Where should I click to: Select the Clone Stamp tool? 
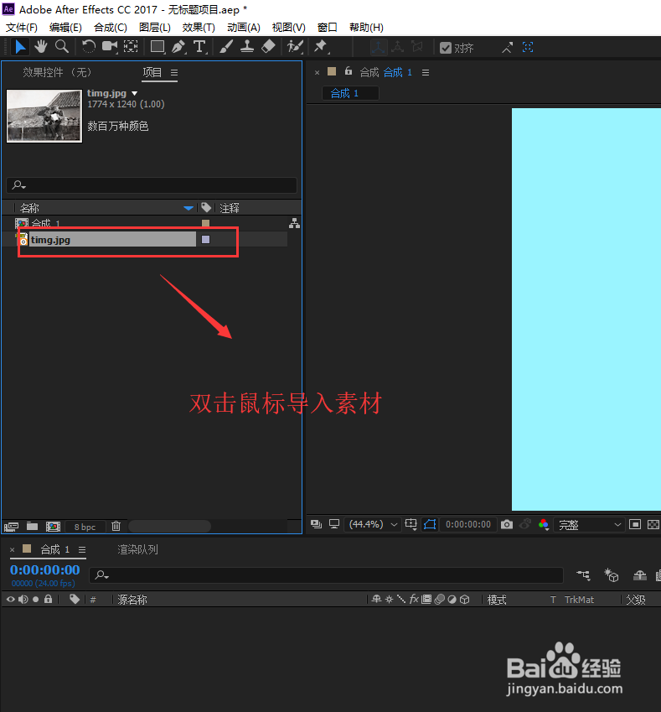pyautogui.click(x=247, y=47)
